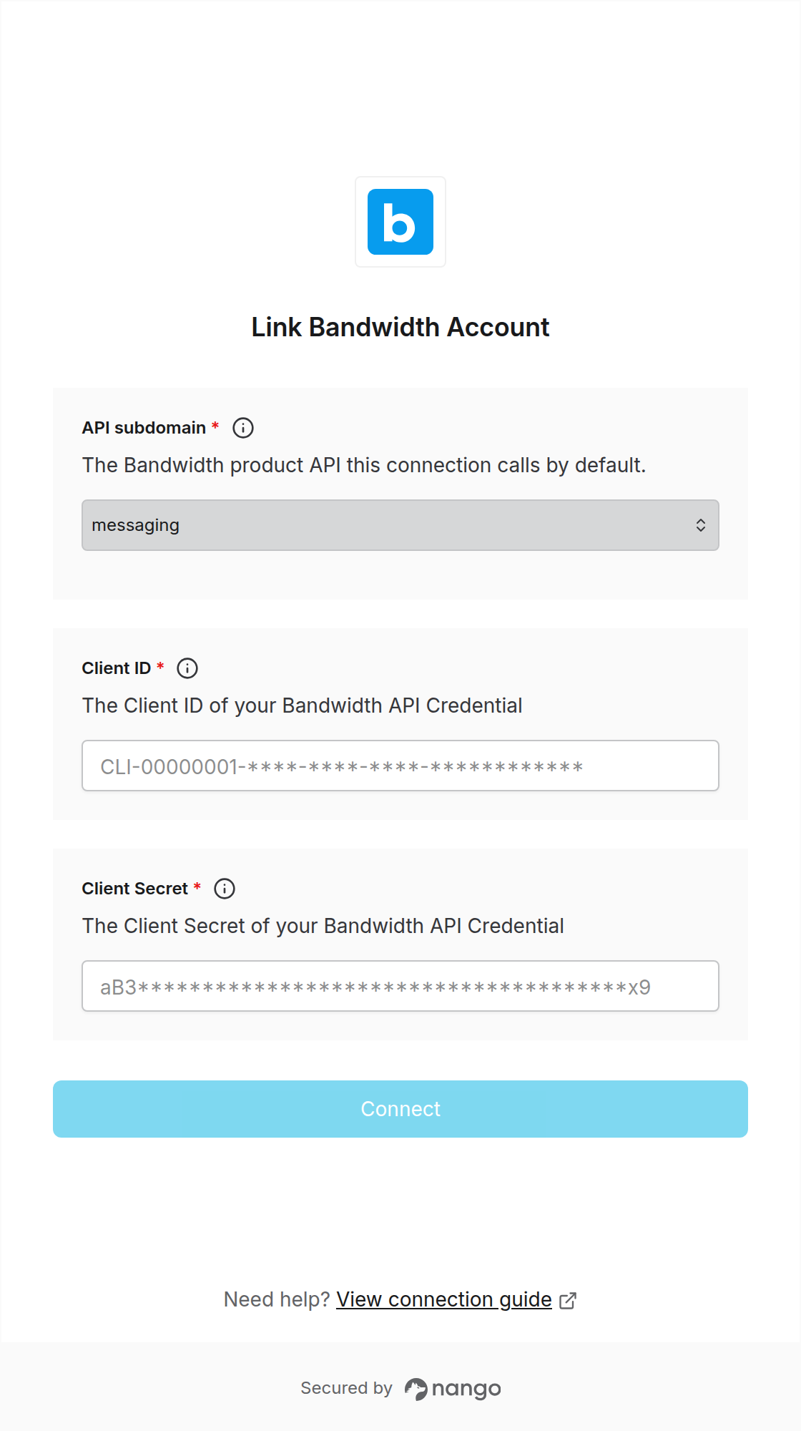Focus the Client Secret input field
Screen dimensions: 801x1431
[400, 986]
